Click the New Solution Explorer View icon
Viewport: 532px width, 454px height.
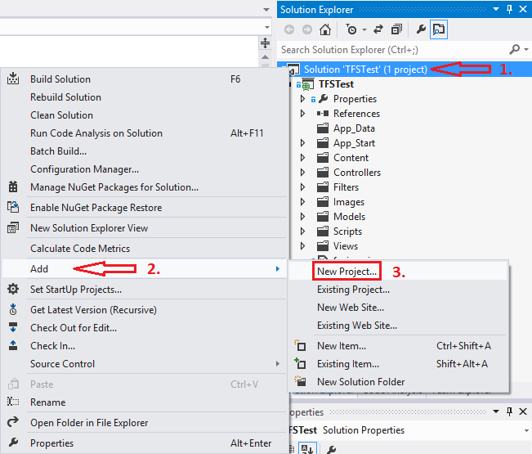(13, 227)
